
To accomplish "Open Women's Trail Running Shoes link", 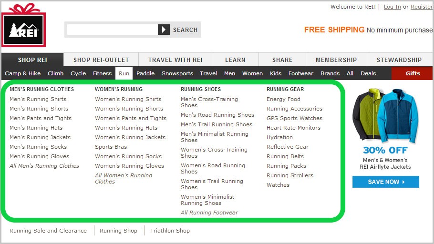I will click(x=212, y=184).
